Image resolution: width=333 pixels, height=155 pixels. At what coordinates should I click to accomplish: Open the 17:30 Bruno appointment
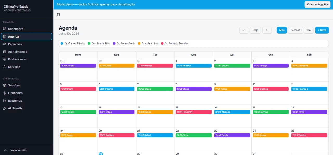(78, 89)
